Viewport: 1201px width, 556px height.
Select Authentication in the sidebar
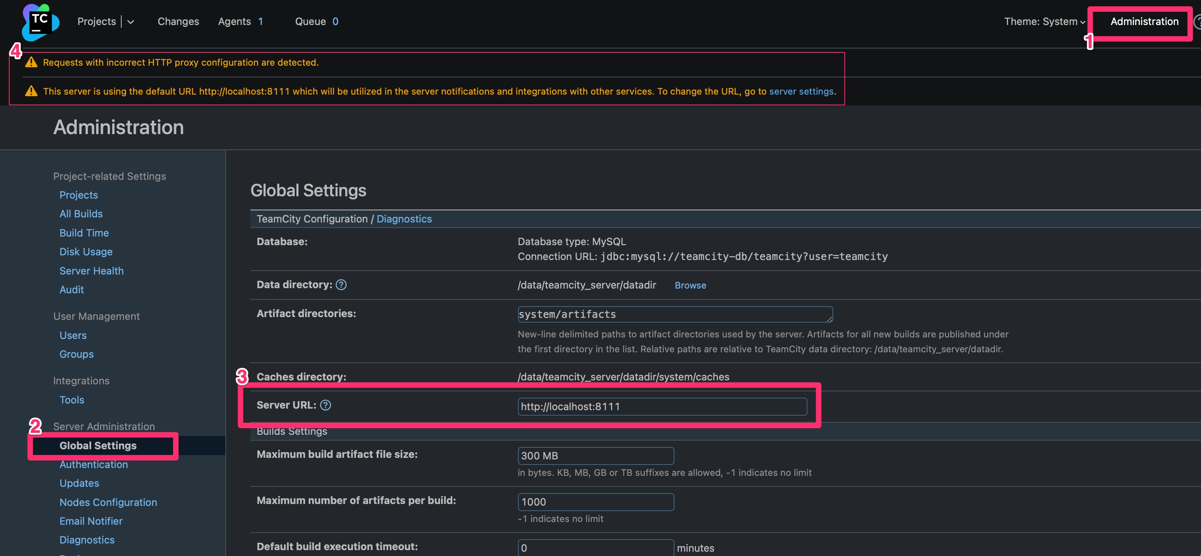(x=93, y=465)
